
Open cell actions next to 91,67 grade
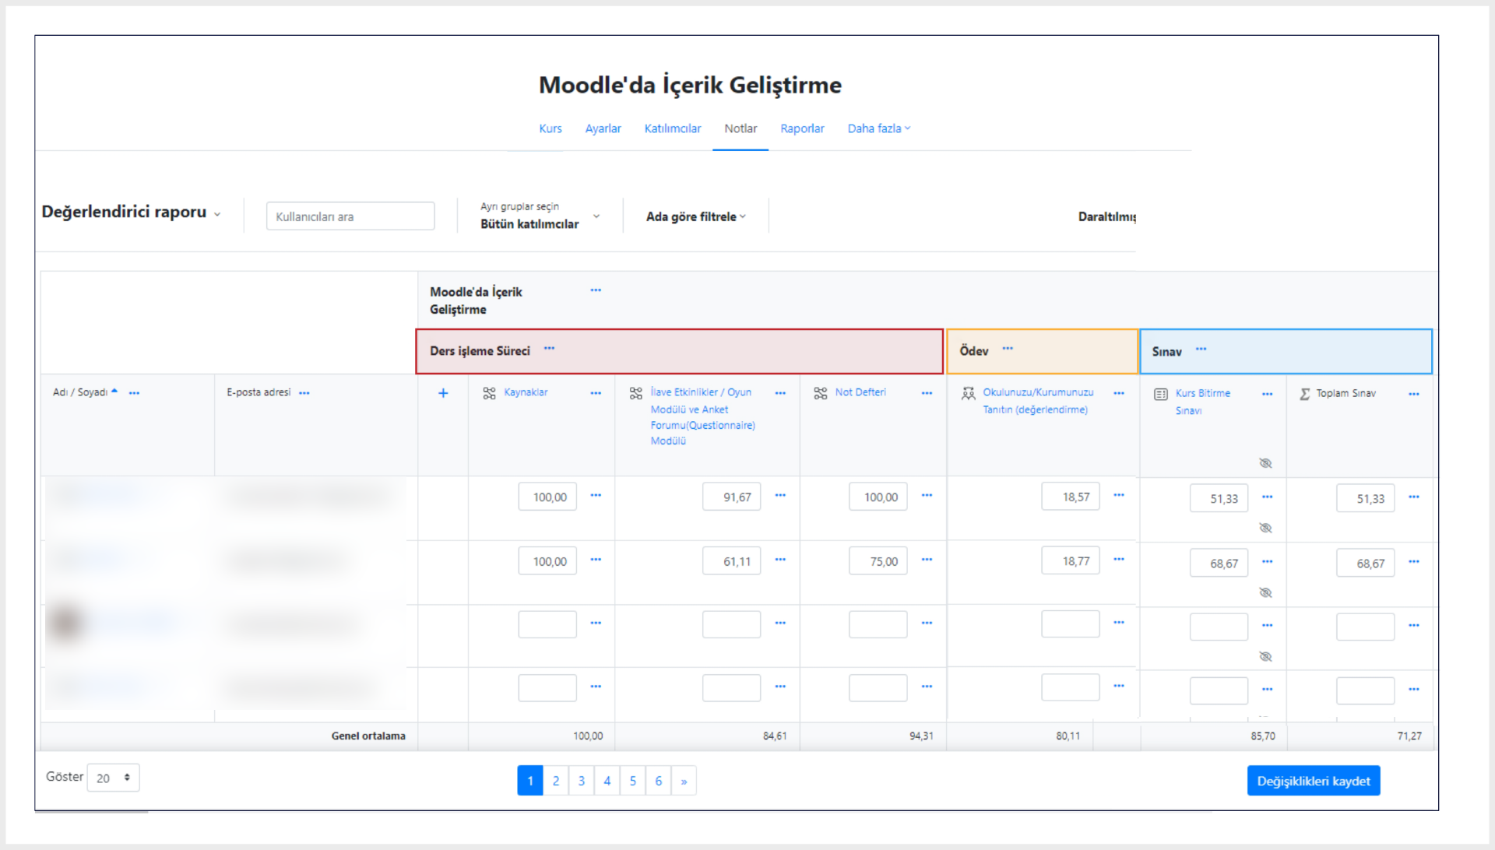(780, 495)
